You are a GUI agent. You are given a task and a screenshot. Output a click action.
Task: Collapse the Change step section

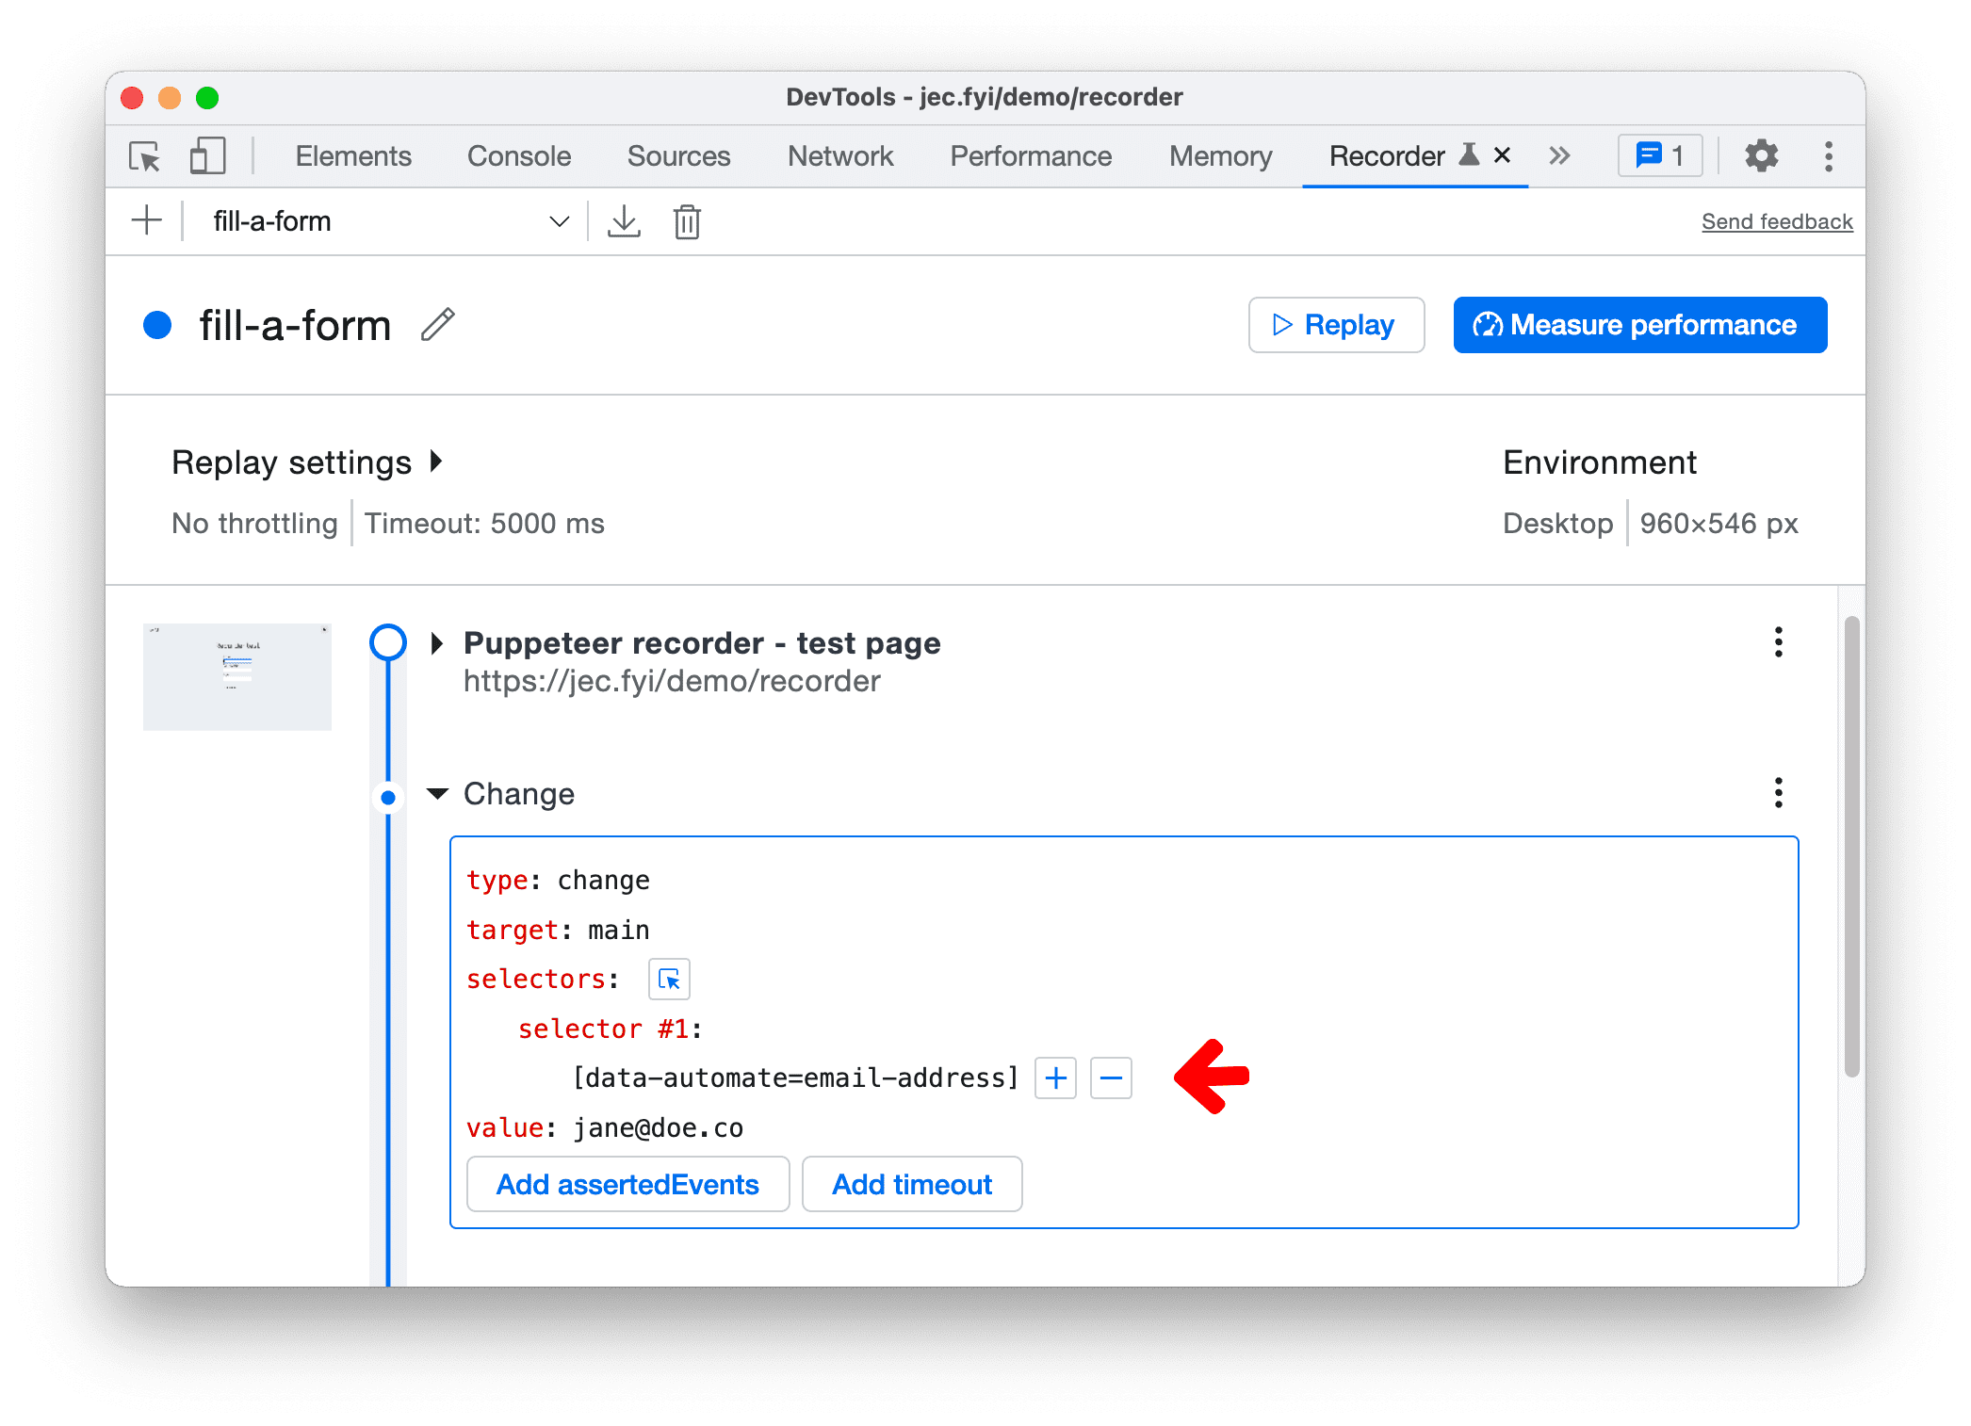436,792
